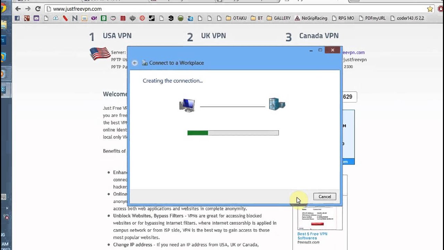Open the BT bookmarks folder
Image resolution: width=444 pixels, height=250 pixels.
[x=257, y=18]
